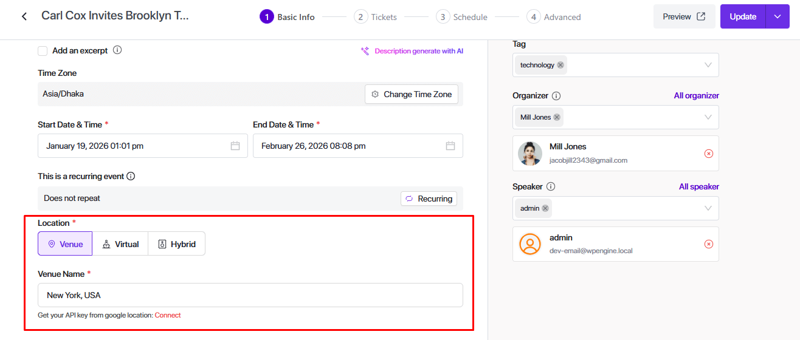
Task: Remove the technology tag chip
Action: click(560, 65)
